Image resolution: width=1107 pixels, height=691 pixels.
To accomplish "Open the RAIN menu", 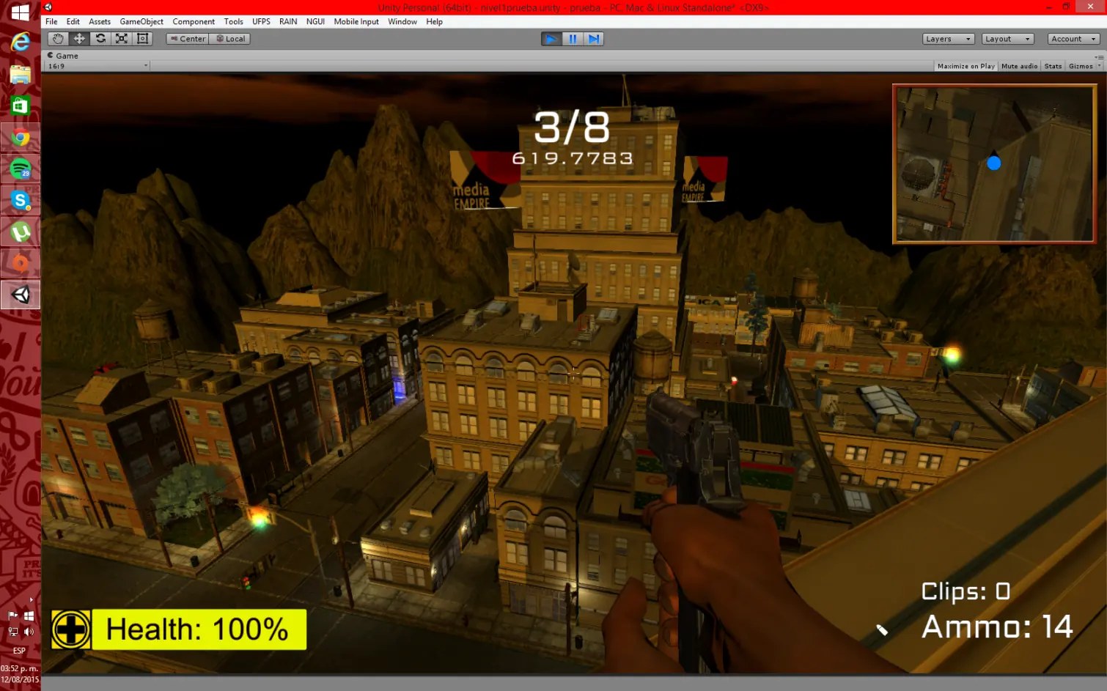I will pyautogui.click(x=288, y=21).
